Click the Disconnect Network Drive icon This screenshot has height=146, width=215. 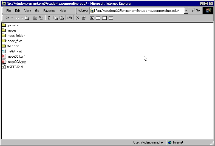tap(41, 18)
